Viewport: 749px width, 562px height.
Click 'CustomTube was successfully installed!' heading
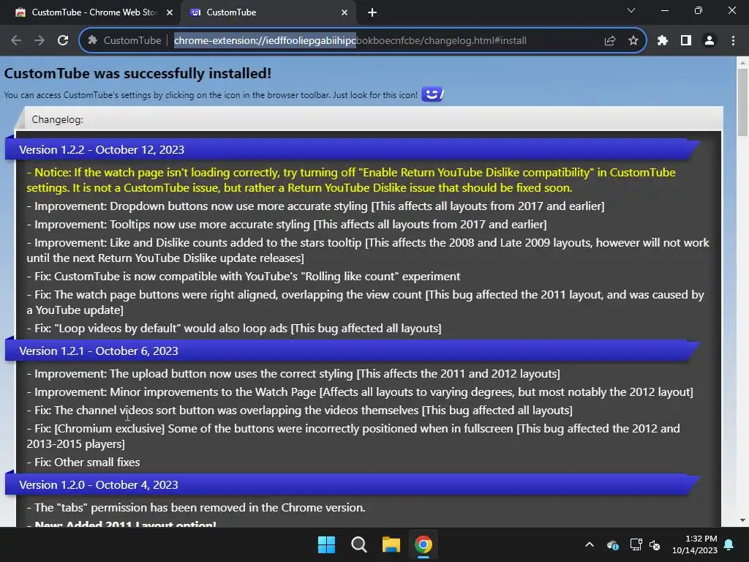click(x=138, y=74)
